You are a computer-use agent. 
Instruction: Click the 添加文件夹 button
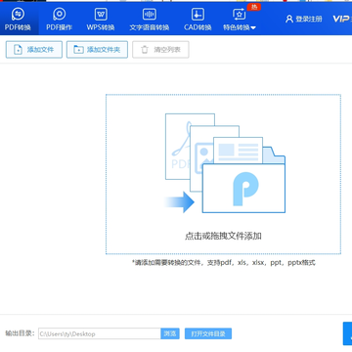[97, 50]
